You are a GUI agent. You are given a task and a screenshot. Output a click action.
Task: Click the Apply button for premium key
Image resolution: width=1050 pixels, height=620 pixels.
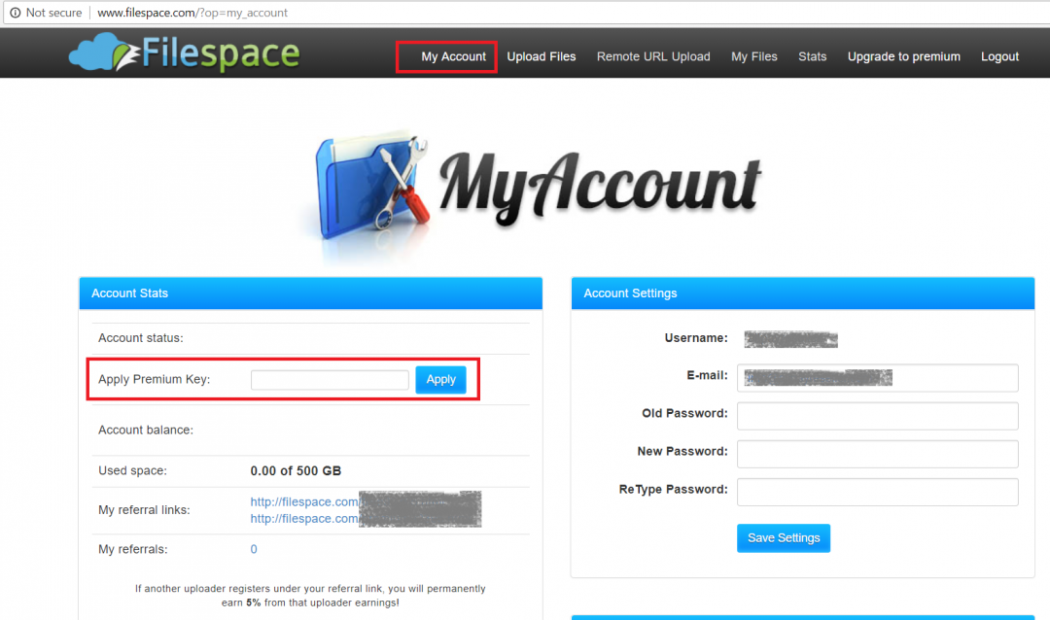[x=440, y=379]
